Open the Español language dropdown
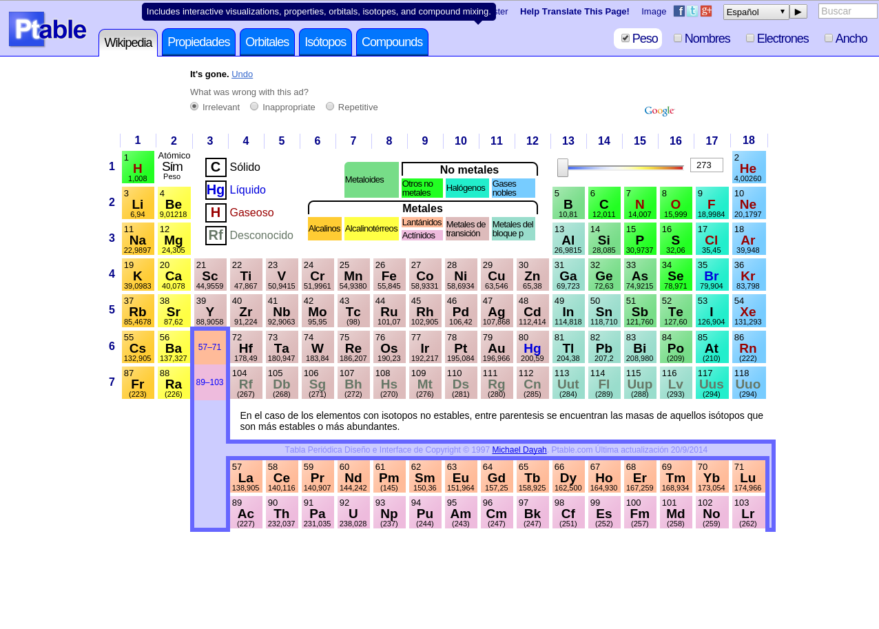Image resolution: width=879 pixels, height=629 pixels. pyautogui.click(x=756, y=11)
